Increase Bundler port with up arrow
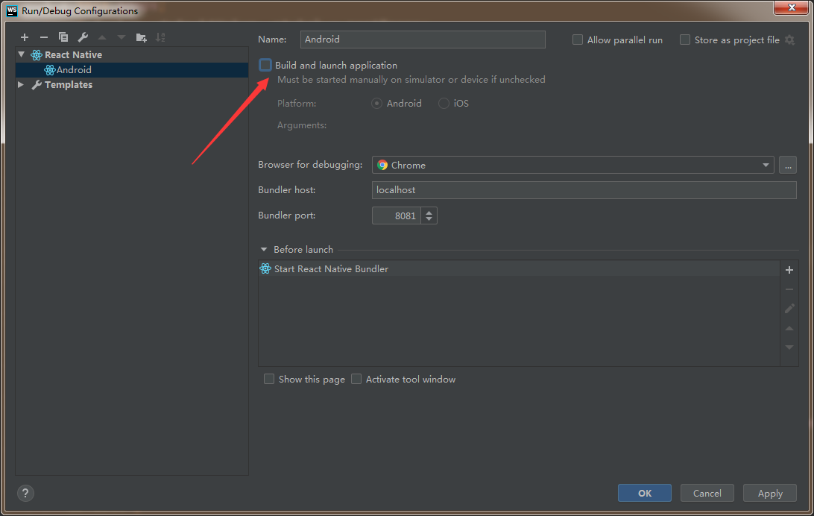The height and width of the screenshot is (516, 814). coord(429,212)
